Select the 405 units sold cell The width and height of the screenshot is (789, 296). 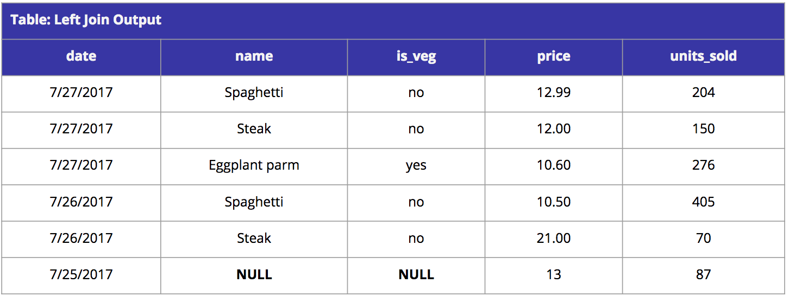[x=704, y=203]
